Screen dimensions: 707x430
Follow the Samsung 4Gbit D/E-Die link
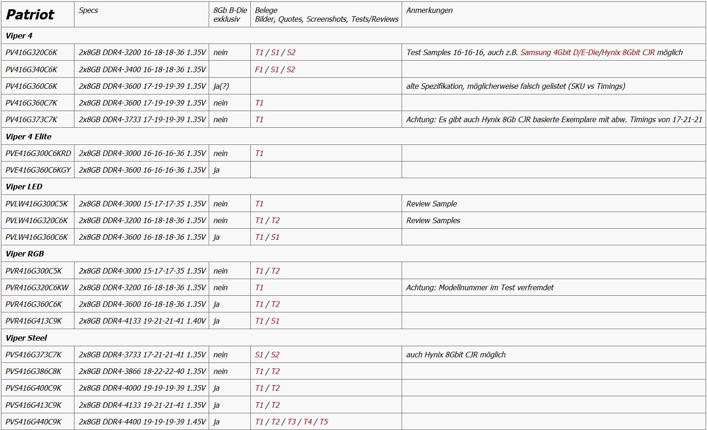(559, 52)
